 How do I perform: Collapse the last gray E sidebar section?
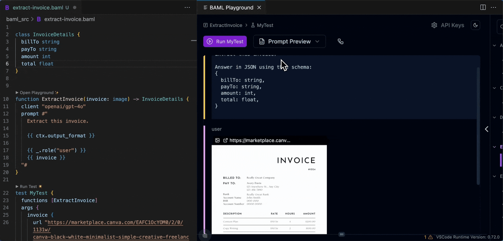(495, 176)
